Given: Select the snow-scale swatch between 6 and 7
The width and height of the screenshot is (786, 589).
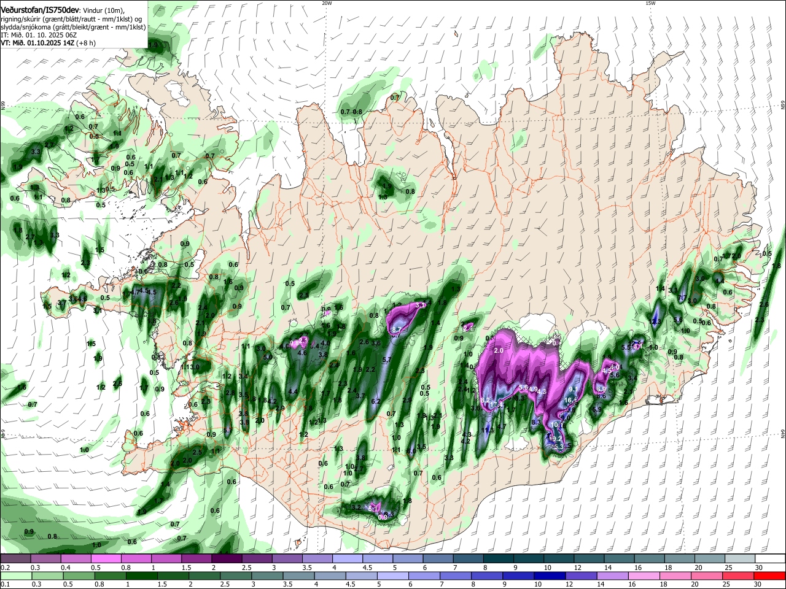Looking at the screenshot, I should pyautogui.click(x=438, y=559).
